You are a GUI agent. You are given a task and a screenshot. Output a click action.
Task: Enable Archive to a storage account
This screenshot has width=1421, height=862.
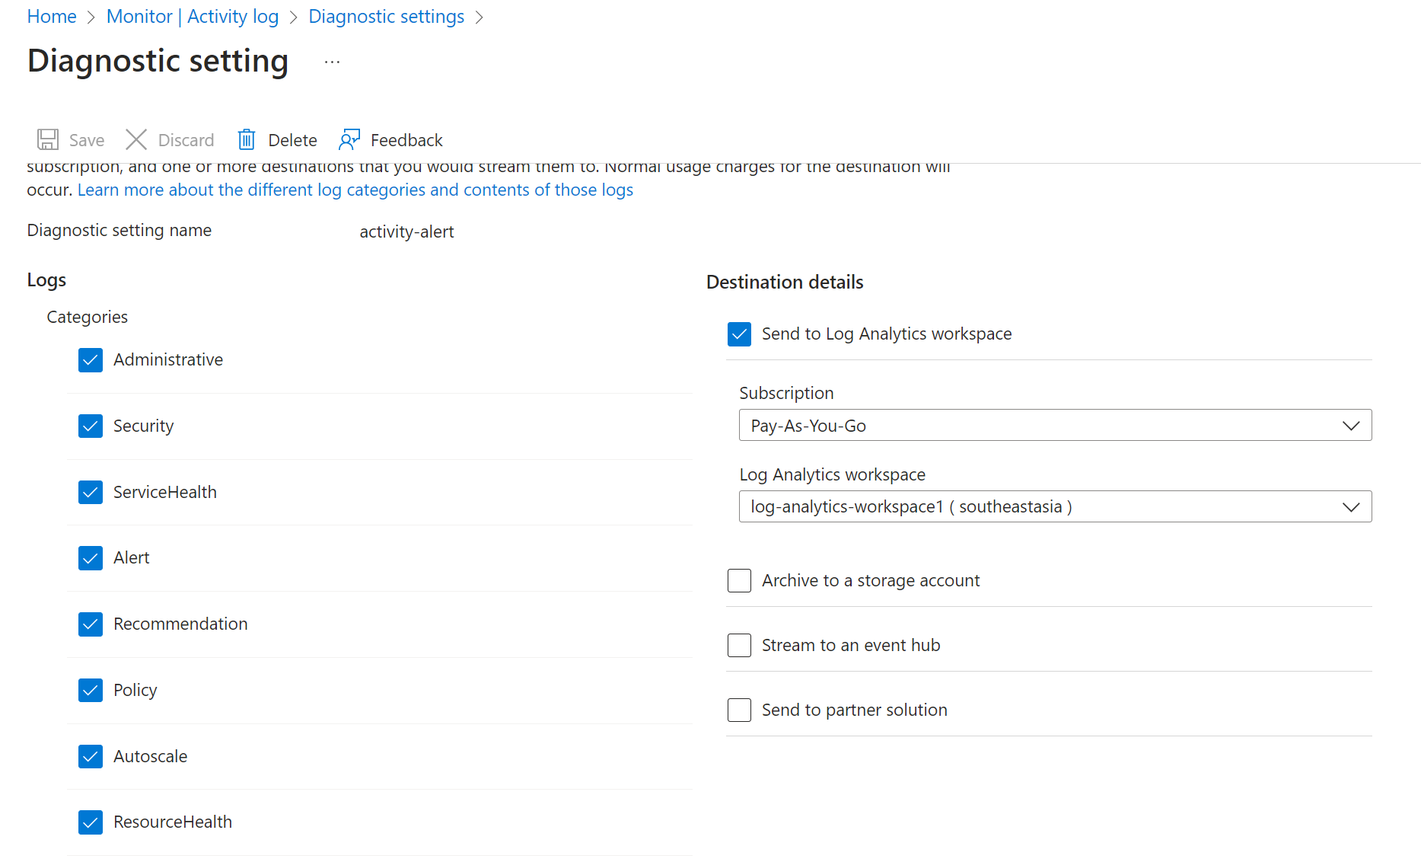click(x=739, y=580)
